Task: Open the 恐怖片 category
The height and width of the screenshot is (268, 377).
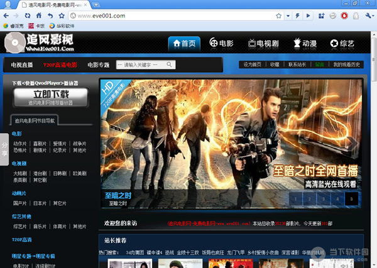Action: [x=20, y=151]
